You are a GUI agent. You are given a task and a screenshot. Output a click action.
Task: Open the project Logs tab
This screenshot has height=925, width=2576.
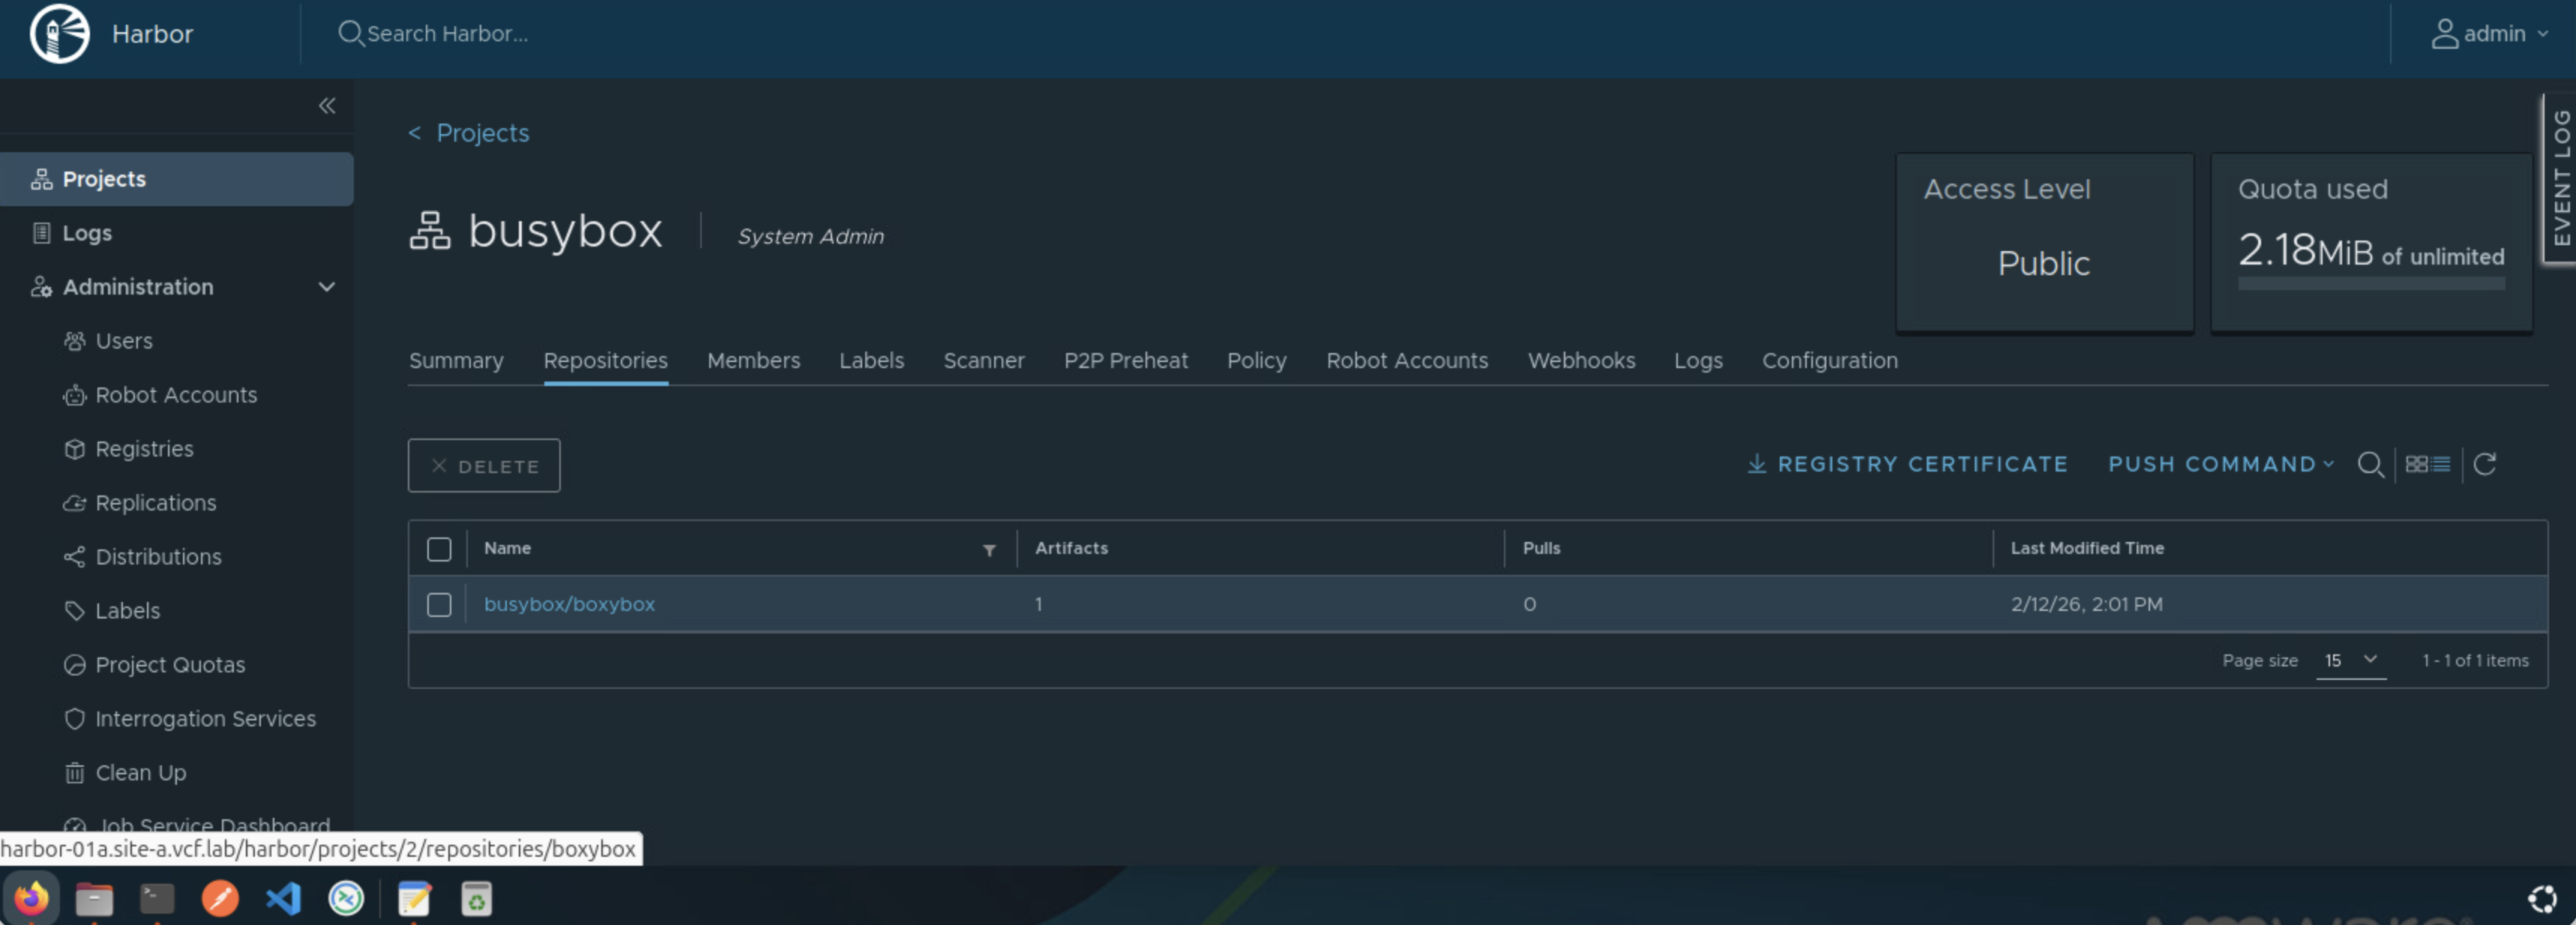point(1699,361)
